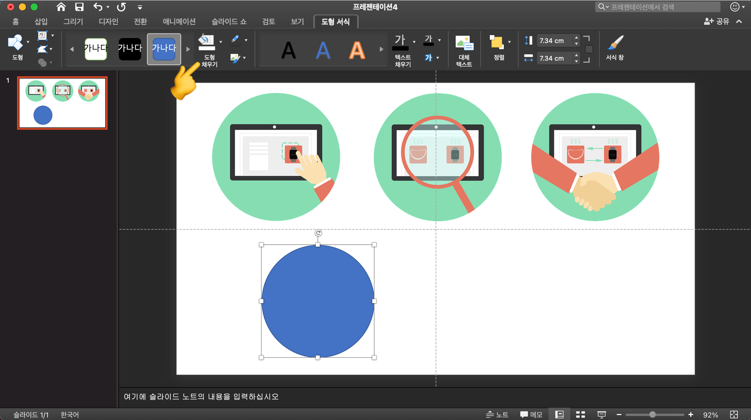
Task: Click the 정렬 arrange icon
Action: tap(497, 42)
